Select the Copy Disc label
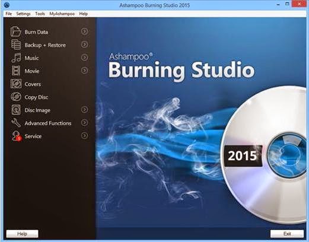 pos(36,97)
